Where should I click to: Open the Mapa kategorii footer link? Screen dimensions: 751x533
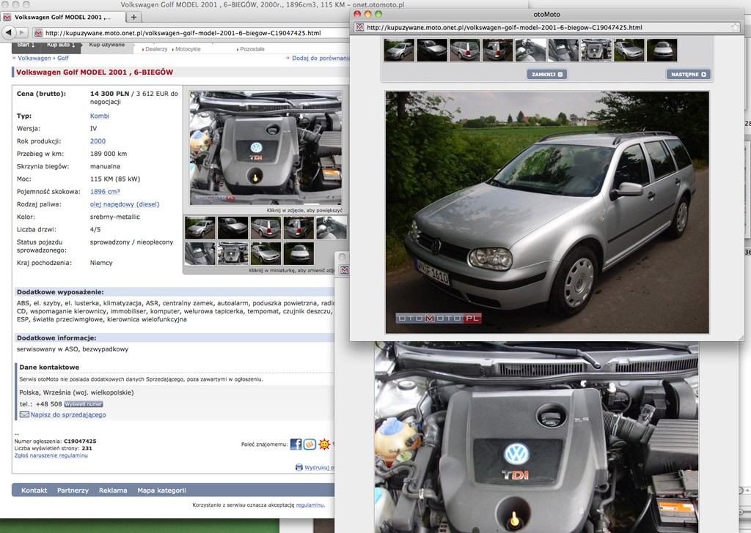[x=161, y=490]
